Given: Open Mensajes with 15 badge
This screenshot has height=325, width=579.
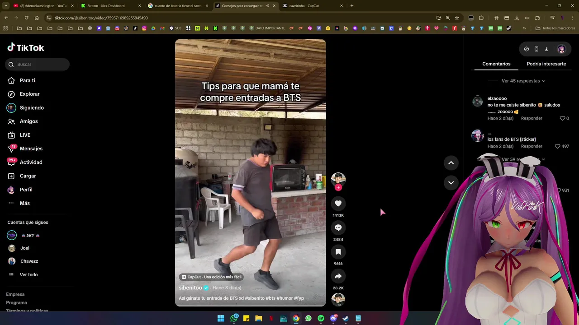Looking at the screenshot, I should tap(31, 149).
